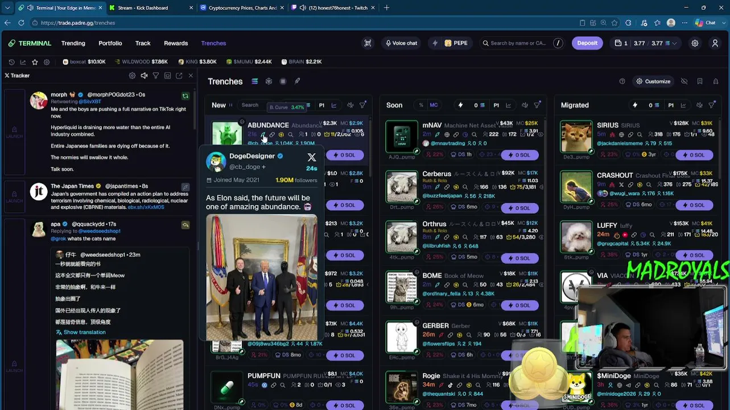Open the Trending page
The width and height of the screenshot is (730, 410).
pyautogui.click(x=73, y=43)
